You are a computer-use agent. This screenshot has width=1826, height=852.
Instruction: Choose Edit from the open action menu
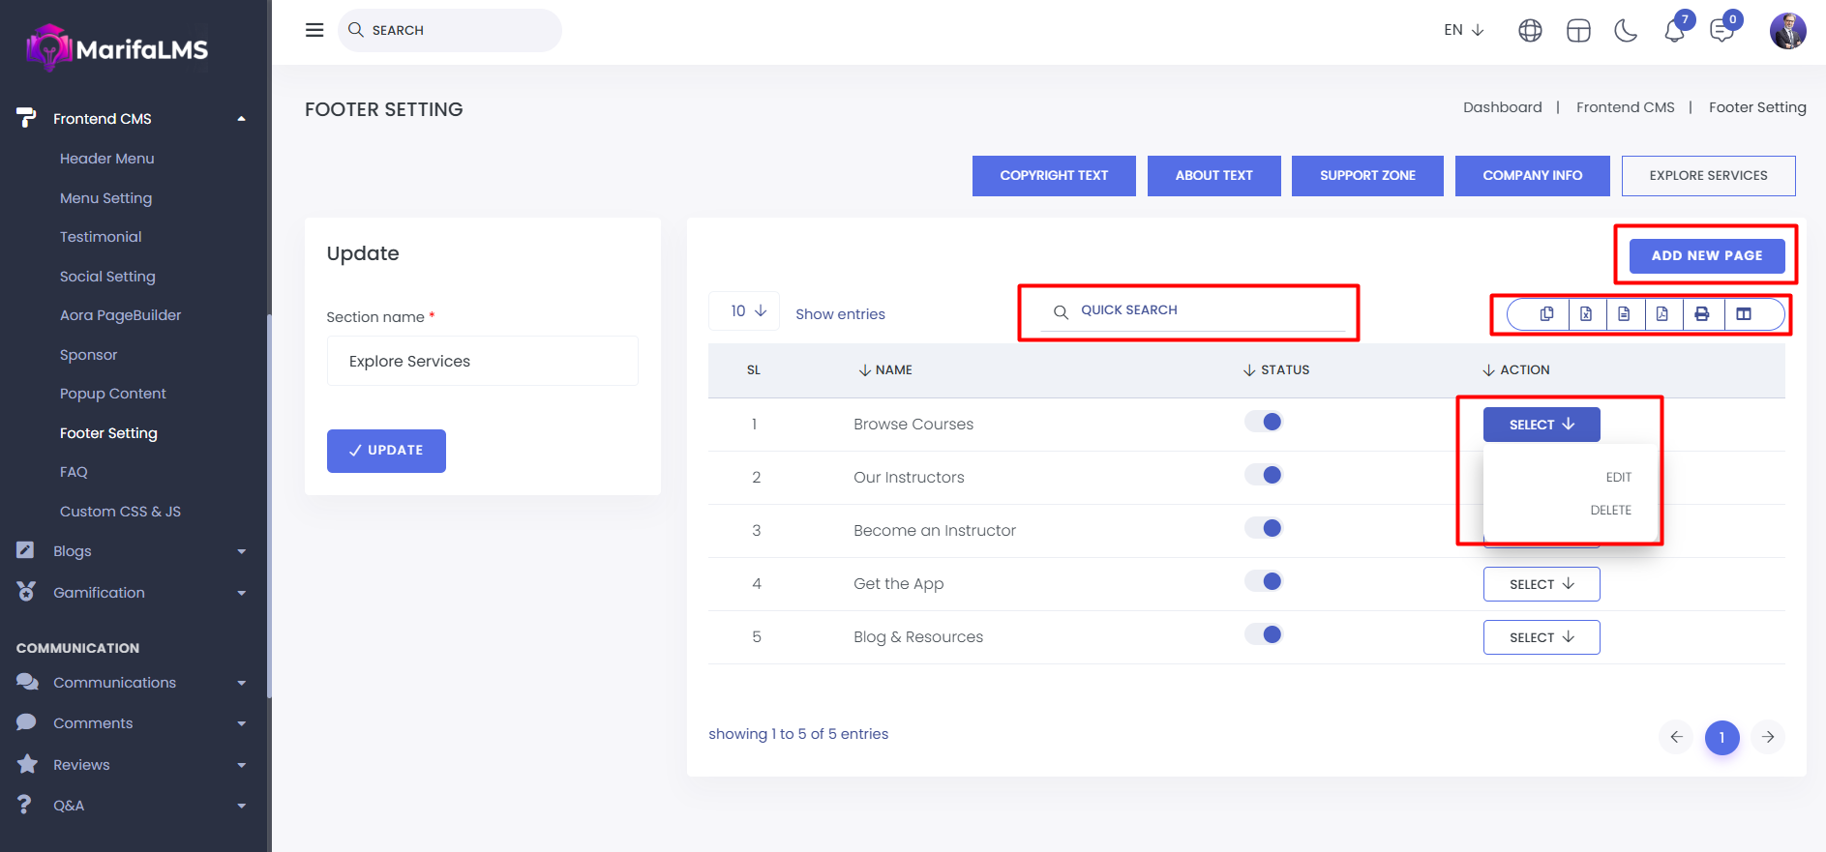click(1618, 478)
